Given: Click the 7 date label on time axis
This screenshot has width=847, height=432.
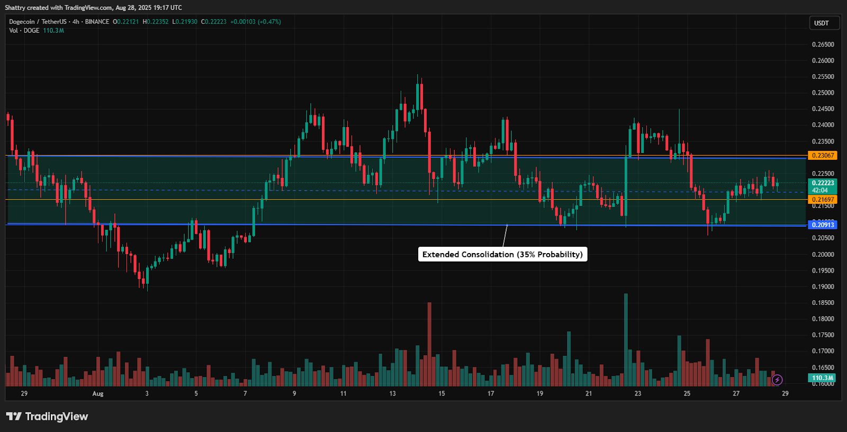Looking at the screenshot, I should point(245,393).
